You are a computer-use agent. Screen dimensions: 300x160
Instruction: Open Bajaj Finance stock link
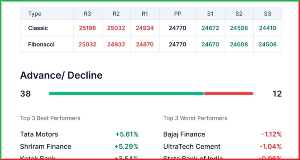point(184,134)
